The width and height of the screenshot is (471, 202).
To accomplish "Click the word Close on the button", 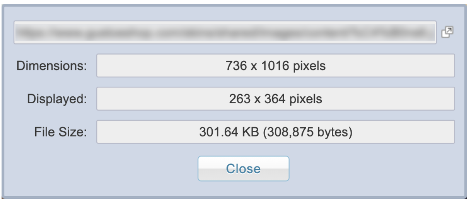I will point(243,169).
